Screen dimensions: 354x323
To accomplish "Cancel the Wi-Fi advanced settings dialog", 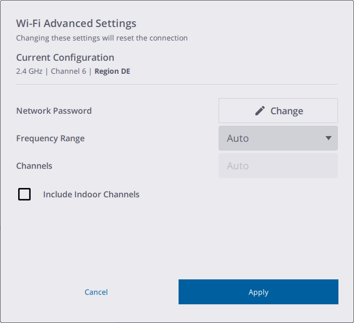I will (x=96, y=292).
